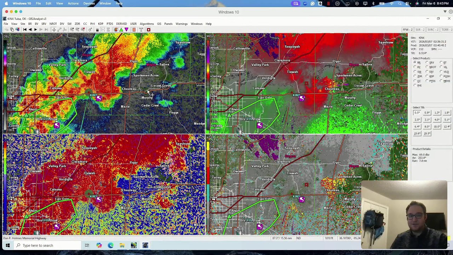Click the marker placement tool icon
Viewport: 453px width, 255px height.
[90, 30]
